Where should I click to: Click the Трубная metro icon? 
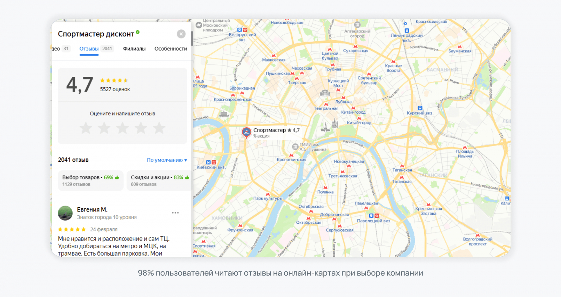[333, 65]
